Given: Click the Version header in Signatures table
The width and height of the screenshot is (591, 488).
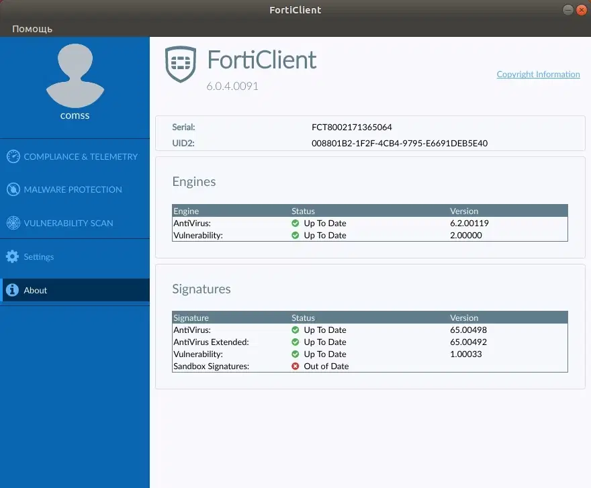Looking at the screenshot, I should click(464, 318).
